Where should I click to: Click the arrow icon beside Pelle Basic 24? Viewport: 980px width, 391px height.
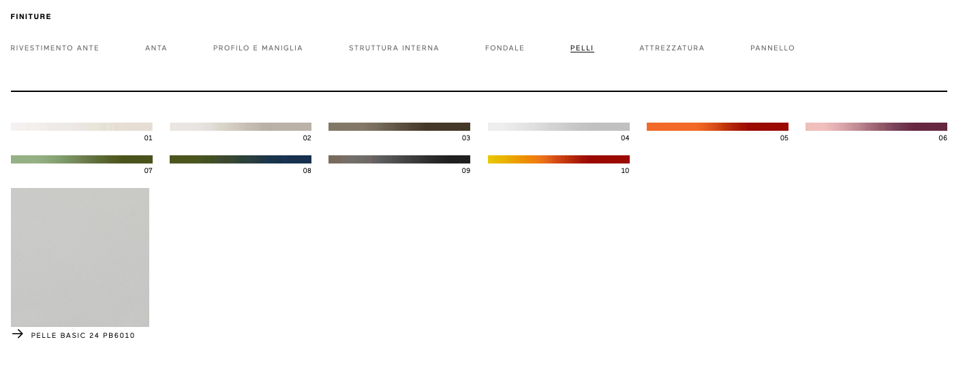(18, 334)
